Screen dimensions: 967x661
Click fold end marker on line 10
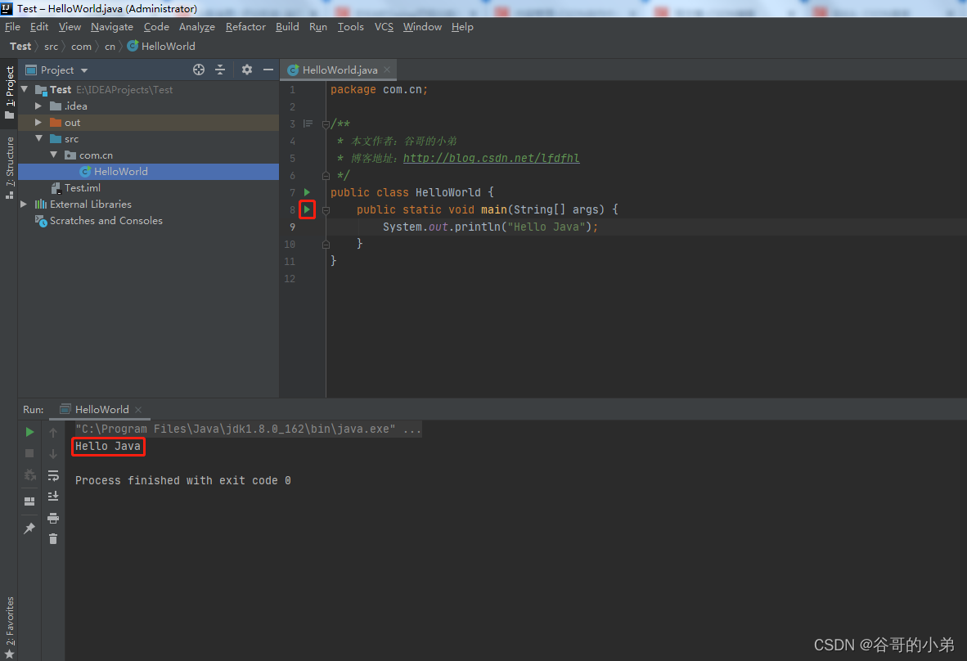[x=326, y=244]
